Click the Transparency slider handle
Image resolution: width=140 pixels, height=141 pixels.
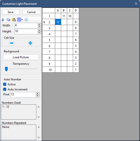[x=6, y=69]
